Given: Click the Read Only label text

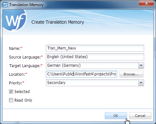Looking at the screenshot, I should (23, 100).
